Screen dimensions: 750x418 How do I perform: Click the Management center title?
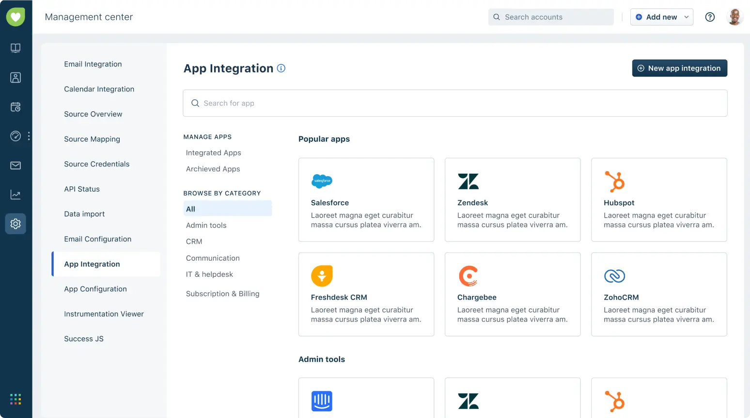pos(89,17)
